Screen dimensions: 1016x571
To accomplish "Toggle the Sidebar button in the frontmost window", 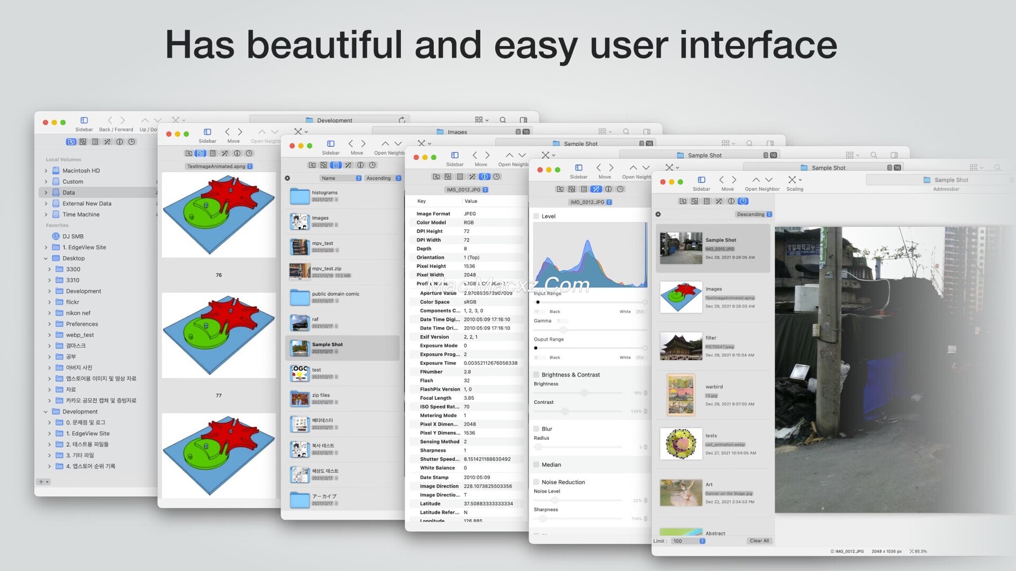I will pyautogui.click(x=701, y=180).
